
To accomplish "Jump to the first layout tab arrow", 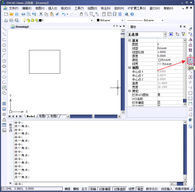I will coord(10,116).
